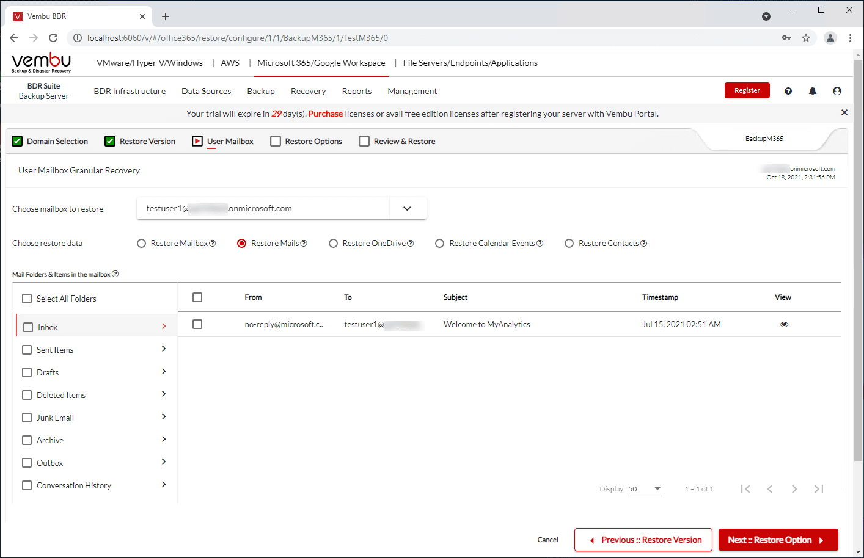Open the user account profile icon

pyautogui.click(x=837, y=91)
